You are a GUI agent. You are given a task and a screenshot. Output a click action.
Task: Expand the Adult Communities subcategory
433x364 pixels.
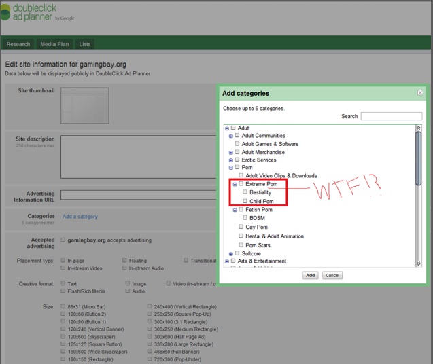[x=231, y=136]
